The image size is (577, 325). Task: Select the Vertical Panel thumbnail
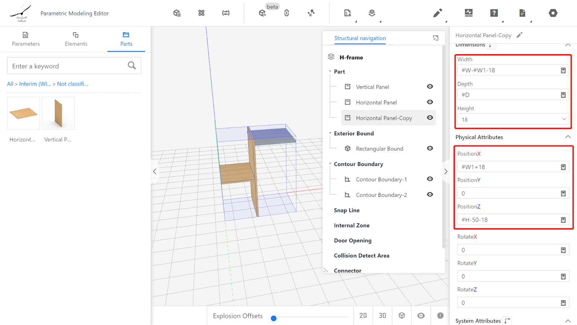[x=58, y=113]
